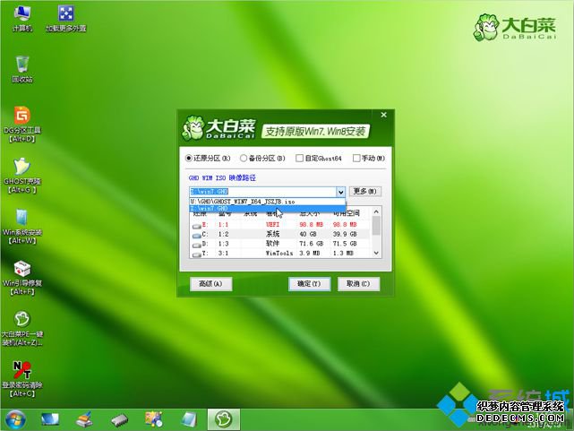Click the notepad icon in the taskbar
Viewport: 574px width, 431px height.
tap(189, 419)
